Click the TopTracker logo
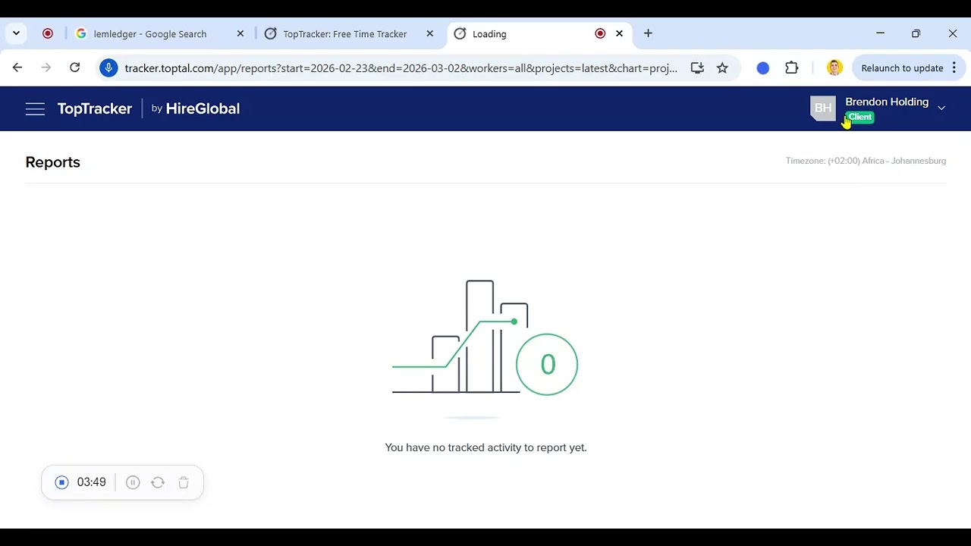The width and height of the screenshot is (971, 546). click(95, 109)
